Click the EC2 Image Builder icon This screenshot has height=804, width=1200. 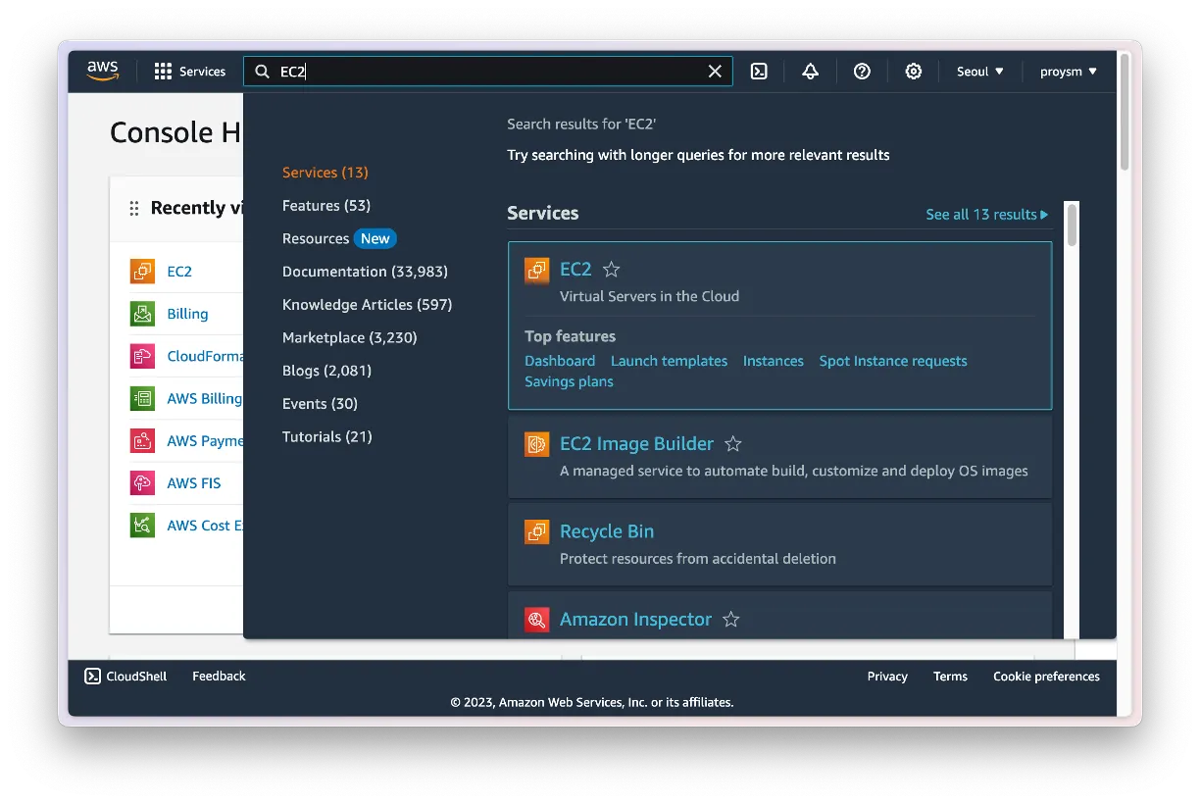(536, 444)
